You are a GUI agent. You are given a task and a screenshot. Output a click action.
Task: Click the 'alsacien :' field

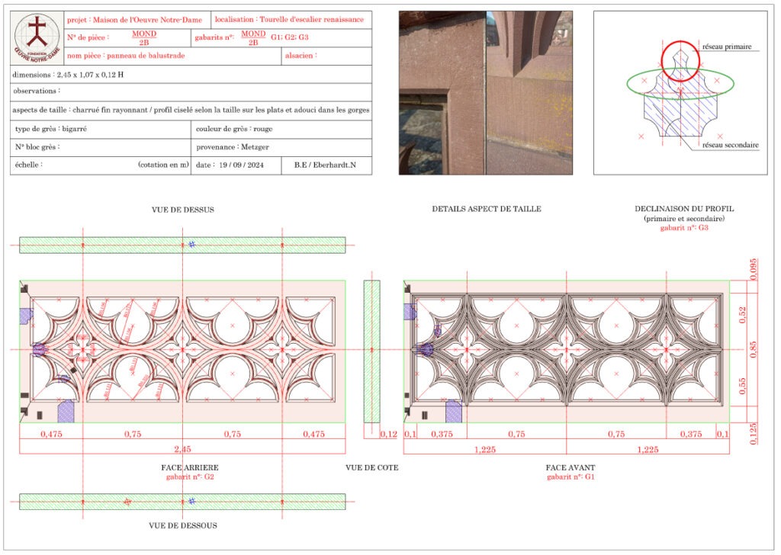tap(326, 56)
